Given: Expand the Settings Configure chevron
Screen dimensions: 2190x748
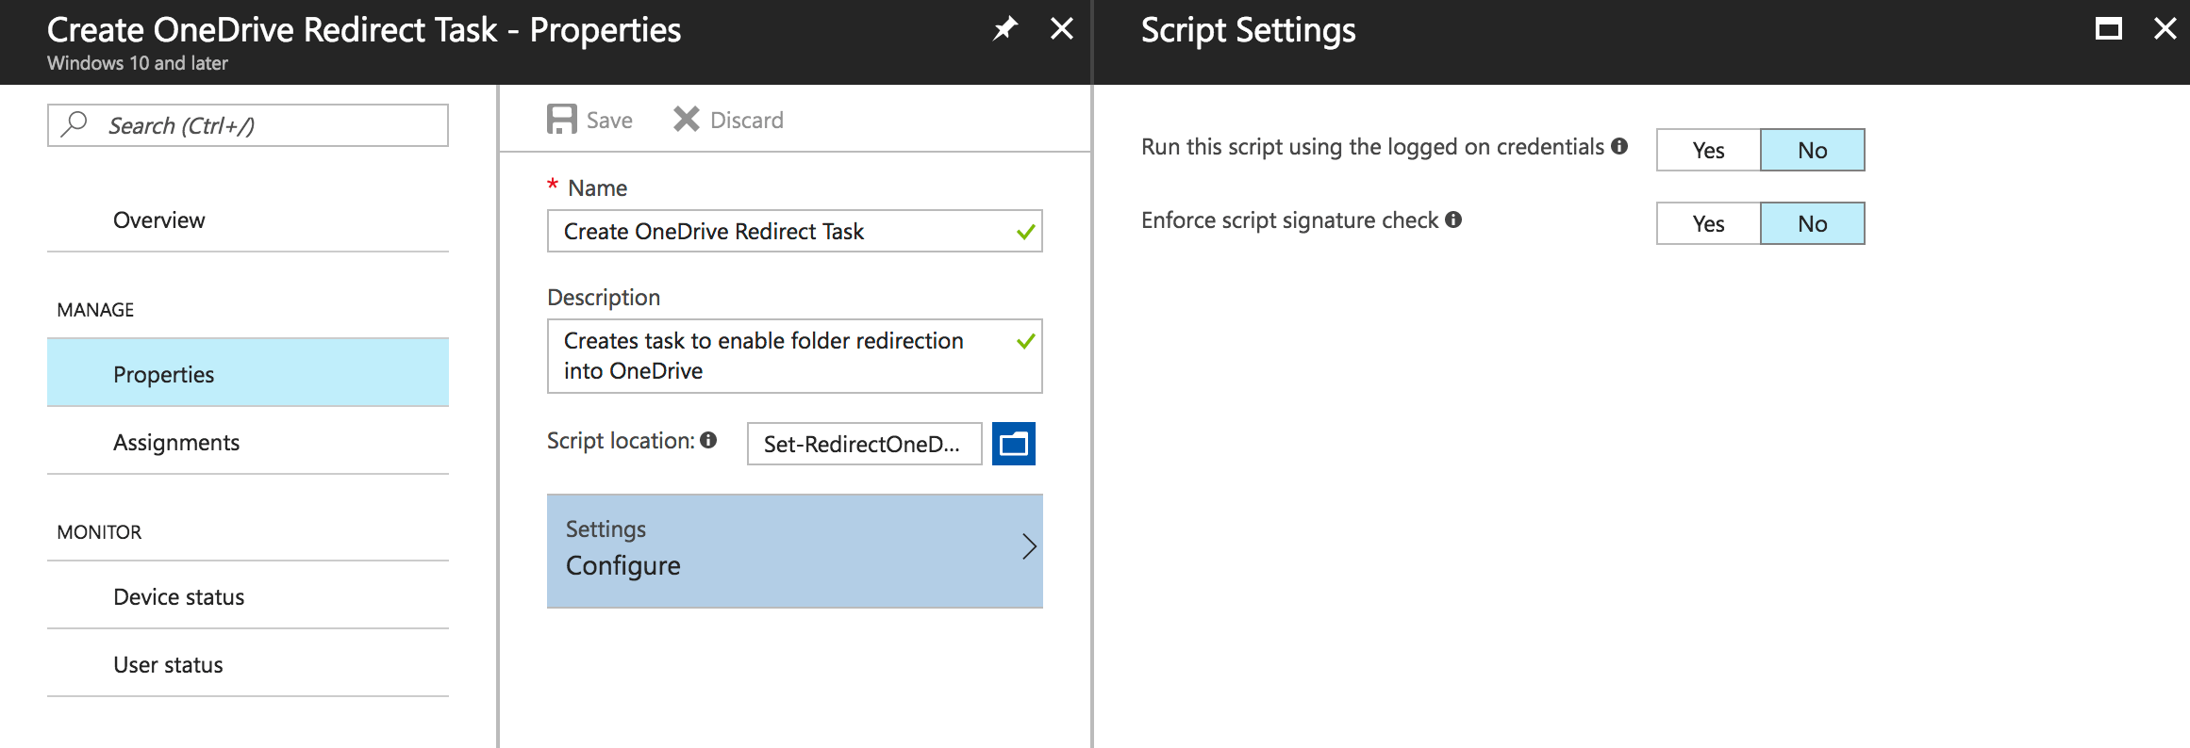Looking at the screenshot, I should tap(1029, 546).
